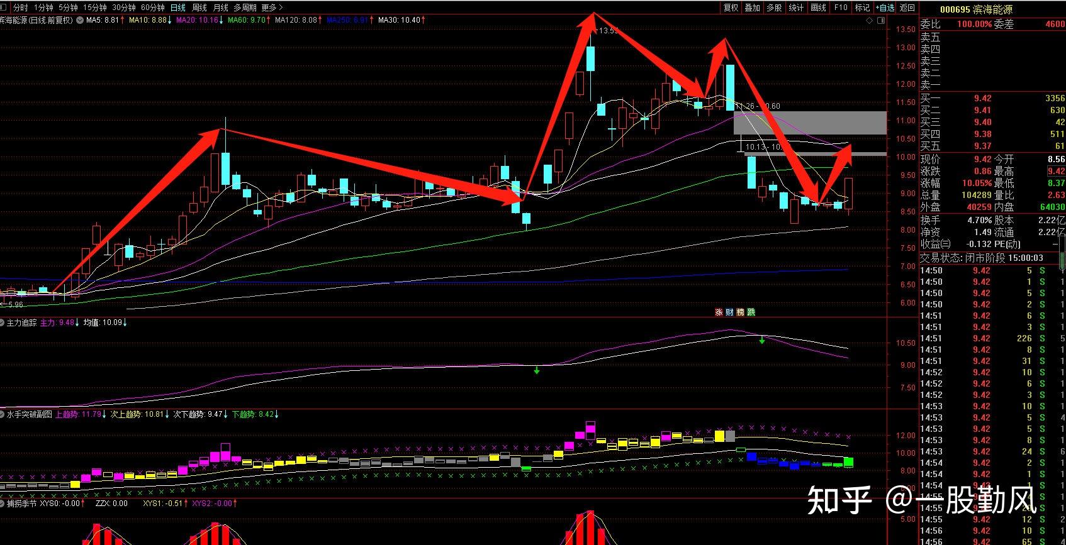Click the 交易状态 闭市阶段 status line
This screenshot has width=1066, height=545.
point(982,258)
